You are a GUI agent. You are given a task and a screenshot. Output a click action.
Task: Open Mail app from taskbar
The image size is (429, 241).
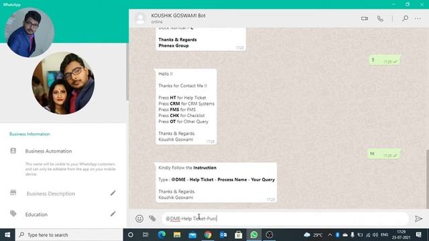pyautogui.click(x=192, y=235)
